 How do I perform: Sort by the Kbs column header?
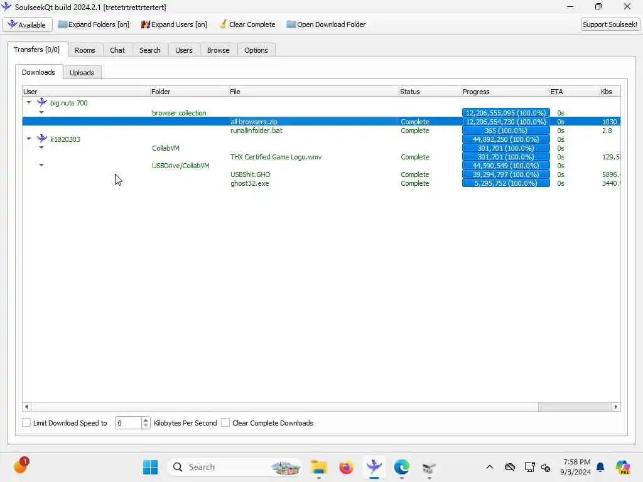click(x=610, y=92)
